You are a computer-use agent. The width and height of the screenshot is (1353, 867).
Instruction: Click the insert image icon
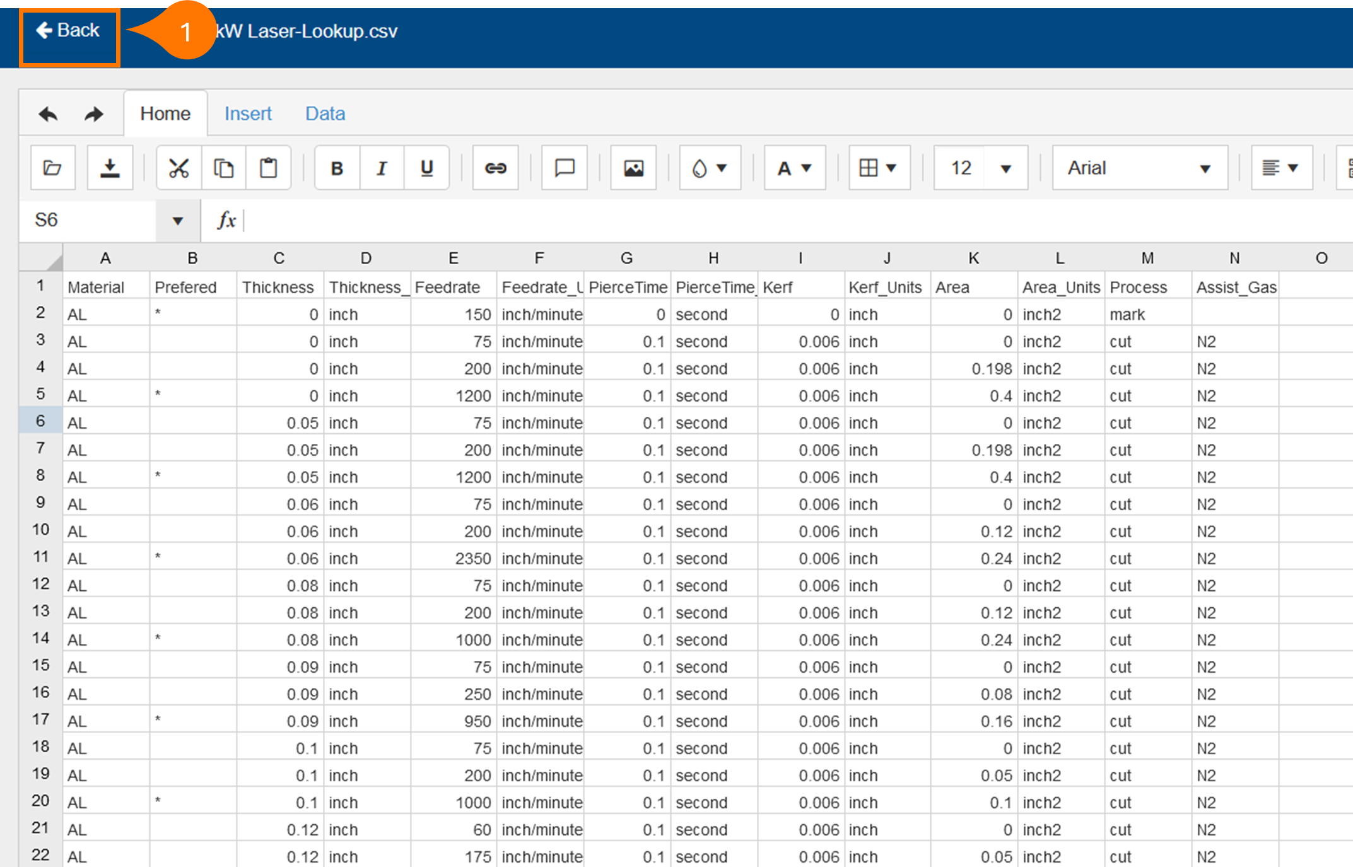[633, 168]
